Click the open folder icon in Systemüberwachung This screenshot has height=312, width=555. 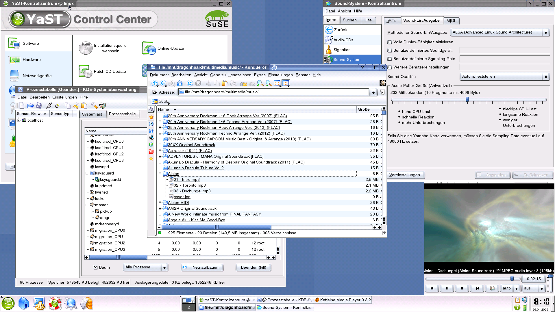(30, 106)
